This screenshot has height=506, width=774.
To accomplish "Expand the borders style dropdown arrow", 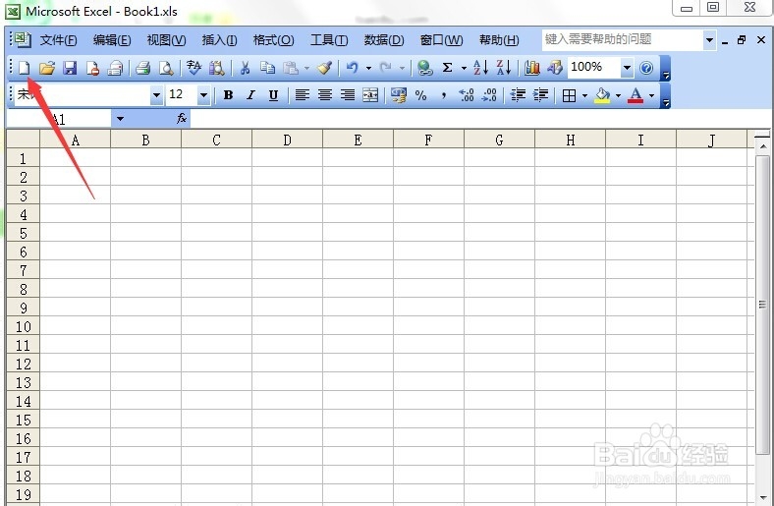I will coord(584,94).
